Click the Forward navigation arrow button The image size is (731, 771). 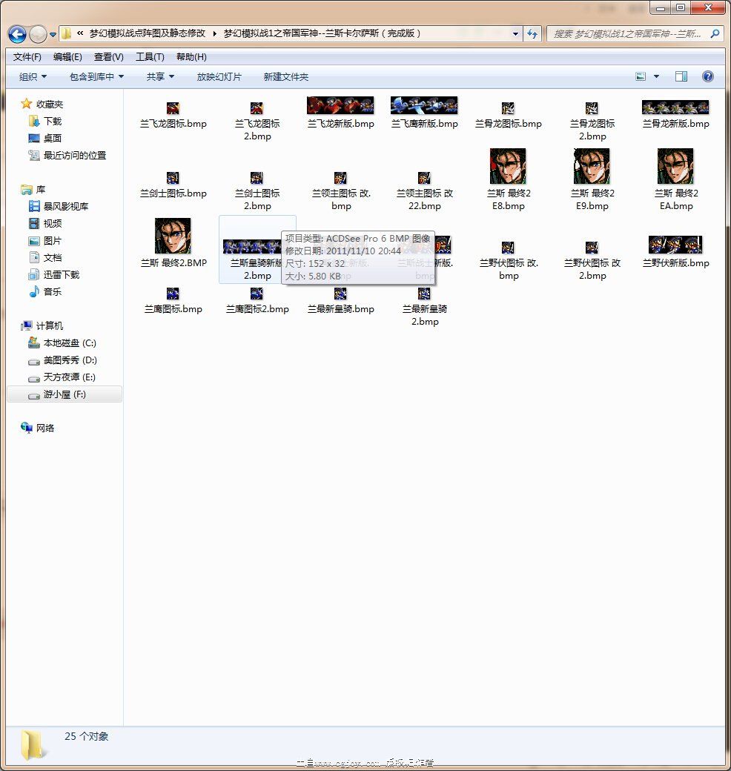[x=38, y=34]
